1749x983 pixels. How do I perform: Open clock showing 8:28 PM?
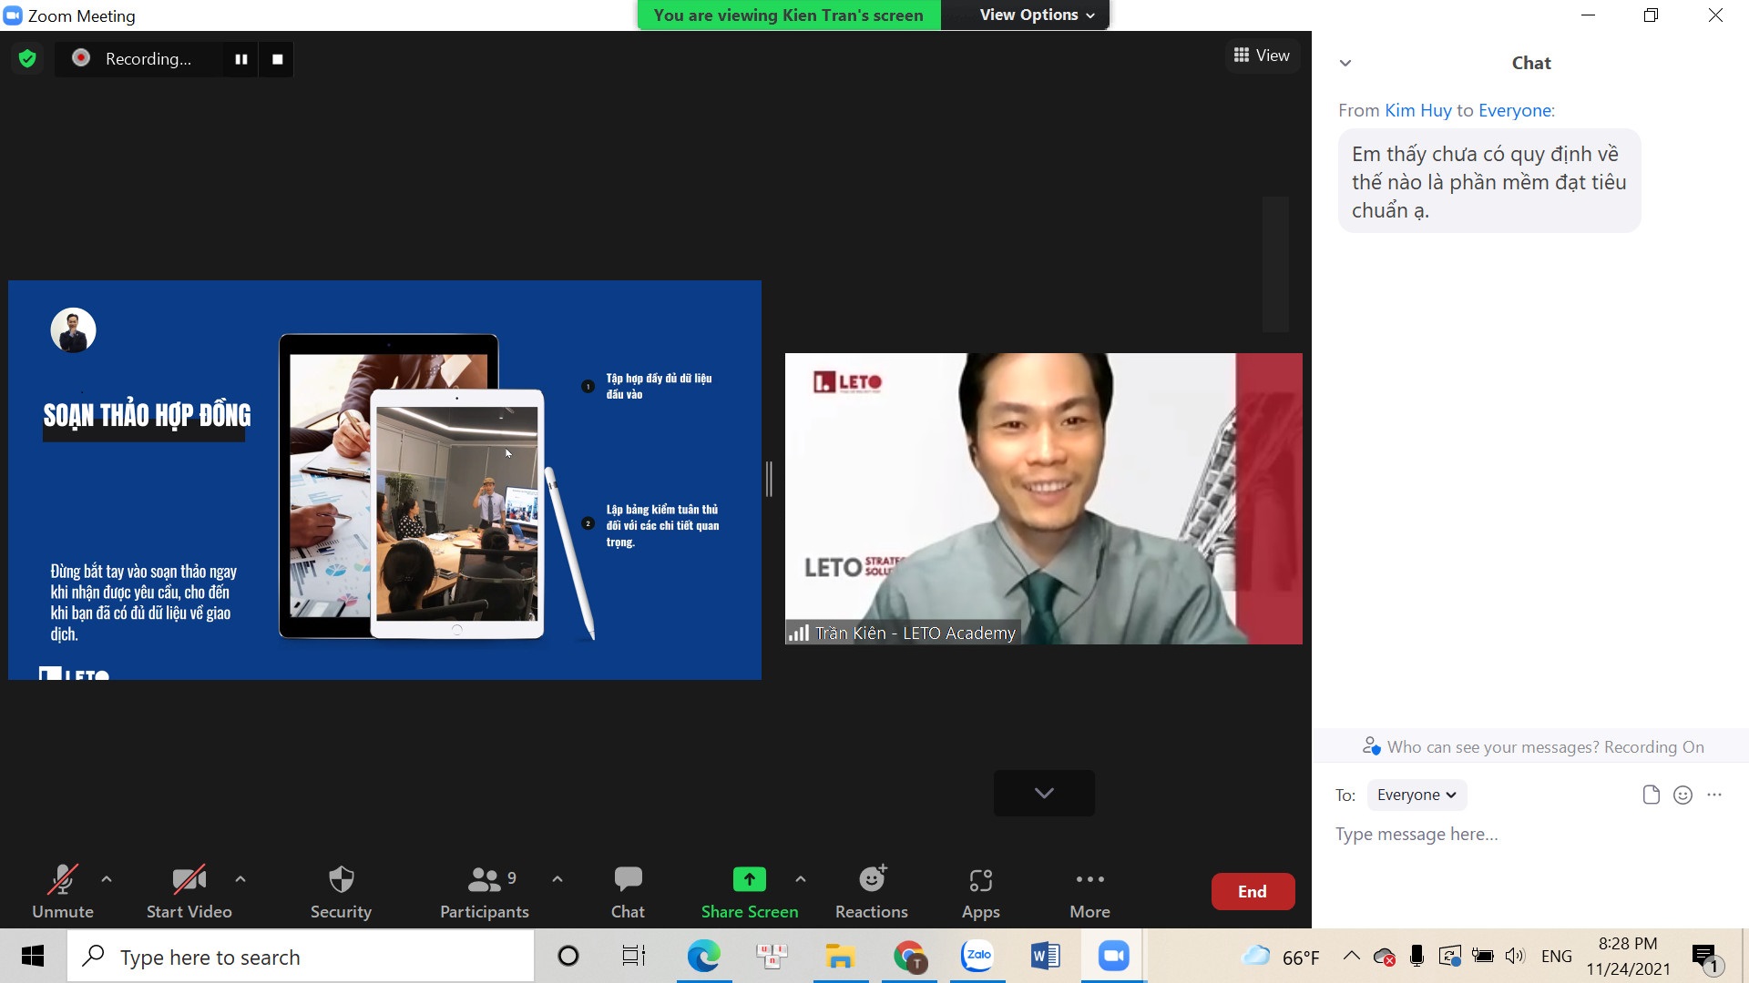pyautogui.click(x=1628, y=957)
